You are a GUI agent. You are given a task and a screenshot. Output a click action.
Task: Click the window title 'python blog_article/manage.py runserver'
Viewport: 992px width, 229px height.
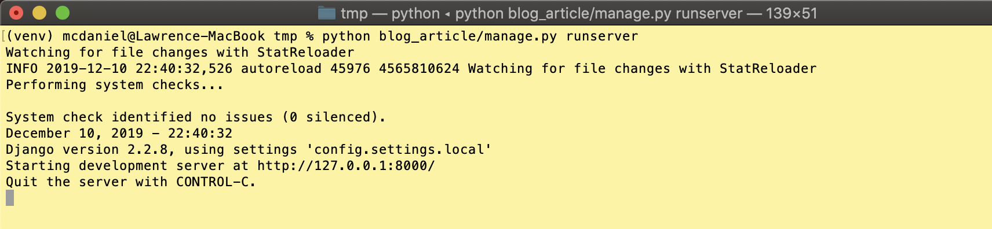point(599,13)
